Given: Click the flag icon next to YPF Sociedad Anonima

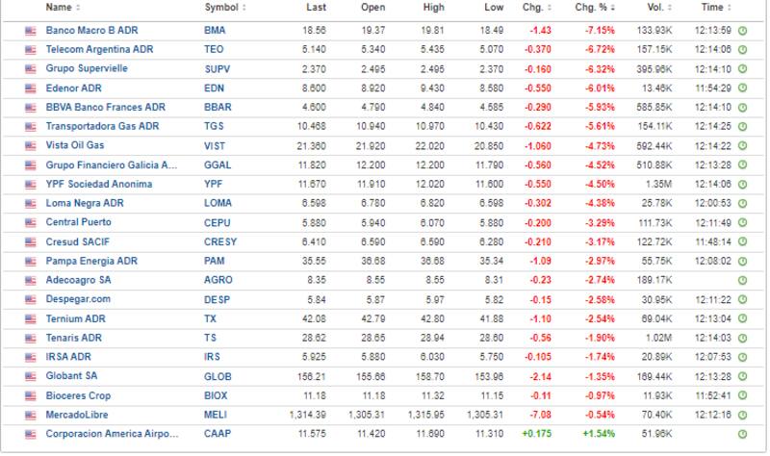Looking at the screenshot, I should click(x=30, y=185).
